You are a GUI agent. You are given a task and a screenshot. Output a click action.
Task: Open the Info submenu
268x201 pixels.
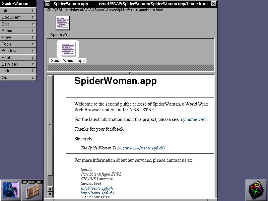pos(18,11)
